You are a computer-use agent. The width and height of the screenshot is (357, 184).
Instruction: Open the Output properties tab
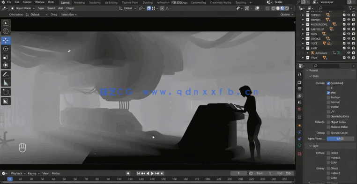(x=300, y=89)
